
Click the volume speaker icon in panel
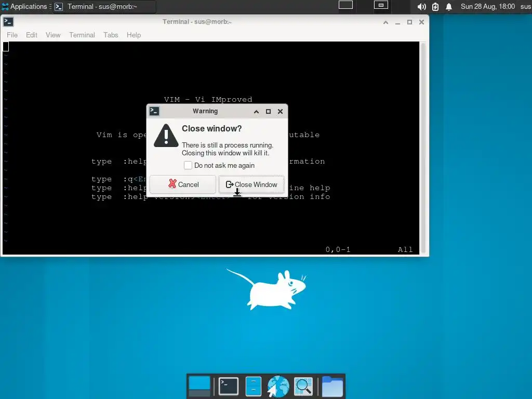(x=421, y=6)
